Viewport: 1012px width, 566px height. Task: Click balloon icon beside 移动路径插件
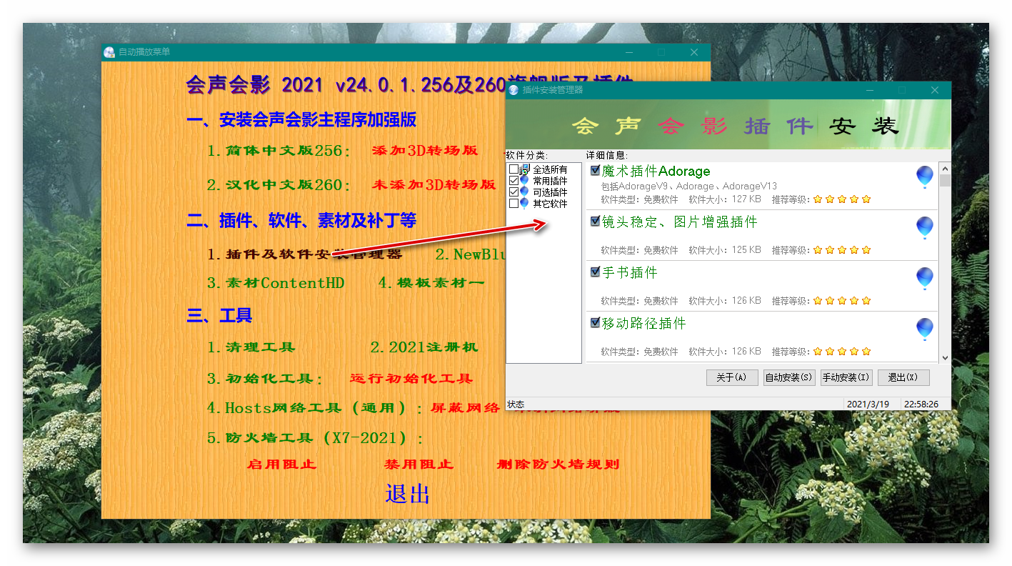click(924, 329)
